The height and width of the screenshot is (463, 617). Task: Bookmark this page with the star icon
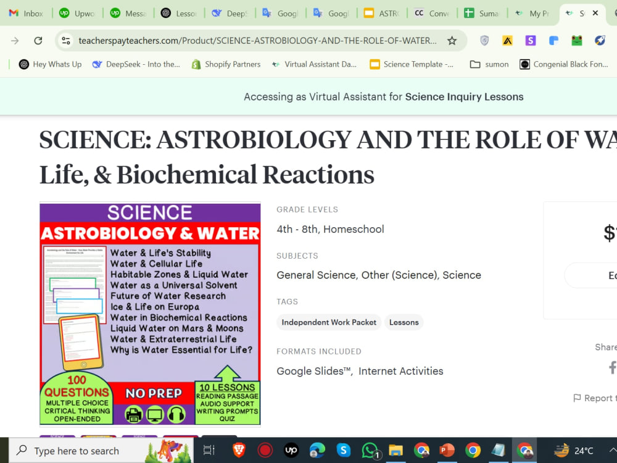tap(452, 41)
